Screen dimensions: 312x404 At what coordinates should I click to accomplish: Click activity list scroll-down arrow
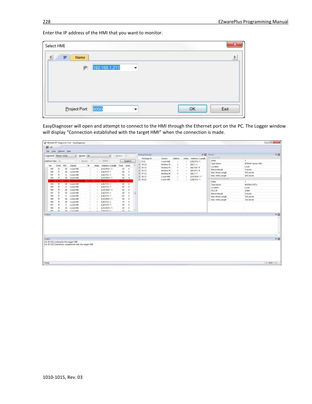pos(134,209)
